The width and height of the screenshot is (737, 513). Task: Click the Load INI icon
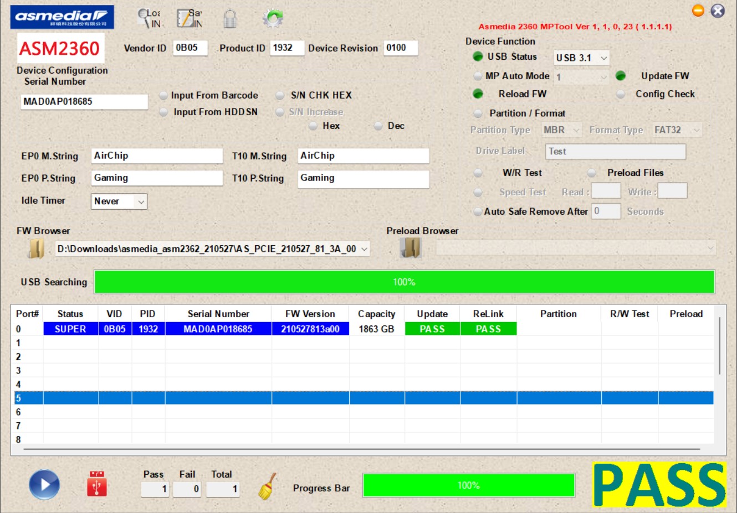[x=149, y=18]
